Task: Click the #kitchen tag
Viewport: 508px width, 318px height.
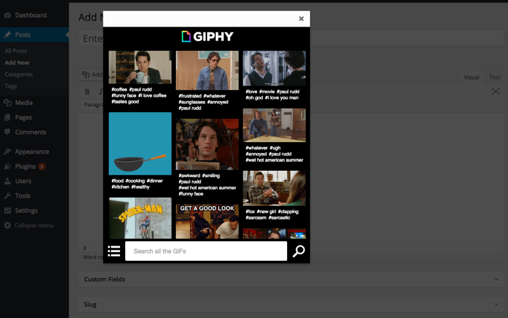Action: click(x=120, y=187)
